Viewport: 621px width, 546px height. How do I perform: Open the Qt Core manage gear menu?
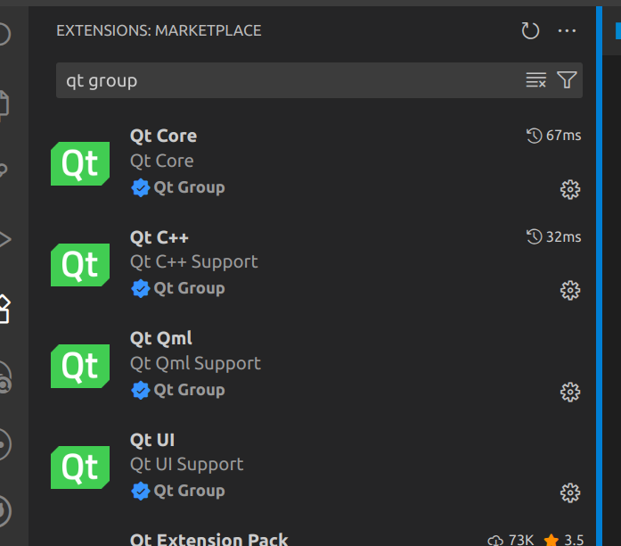click(570, 189)
